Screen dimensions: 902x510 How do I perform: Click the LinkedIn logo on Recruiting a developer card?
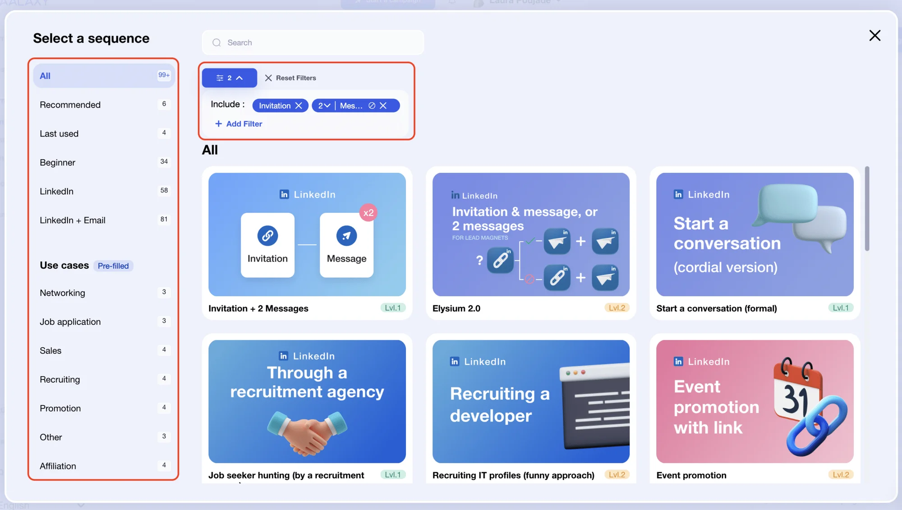(x=455, y=361)
